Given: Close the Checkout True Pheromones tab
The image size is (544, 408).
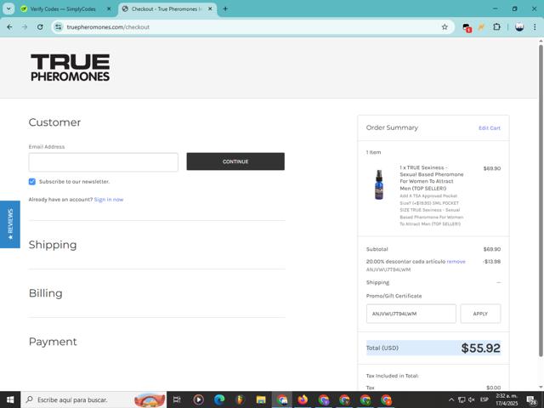Looking at the screenshot, I should pyautogui.click(x=210, y=9).
